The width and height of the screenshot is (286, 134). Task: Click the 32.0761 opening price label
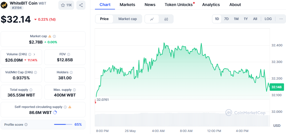[102, 100]
